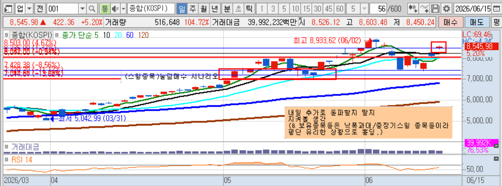Open the magnifier search for index code
Screen dimensions: 502x186
[92, 8]
